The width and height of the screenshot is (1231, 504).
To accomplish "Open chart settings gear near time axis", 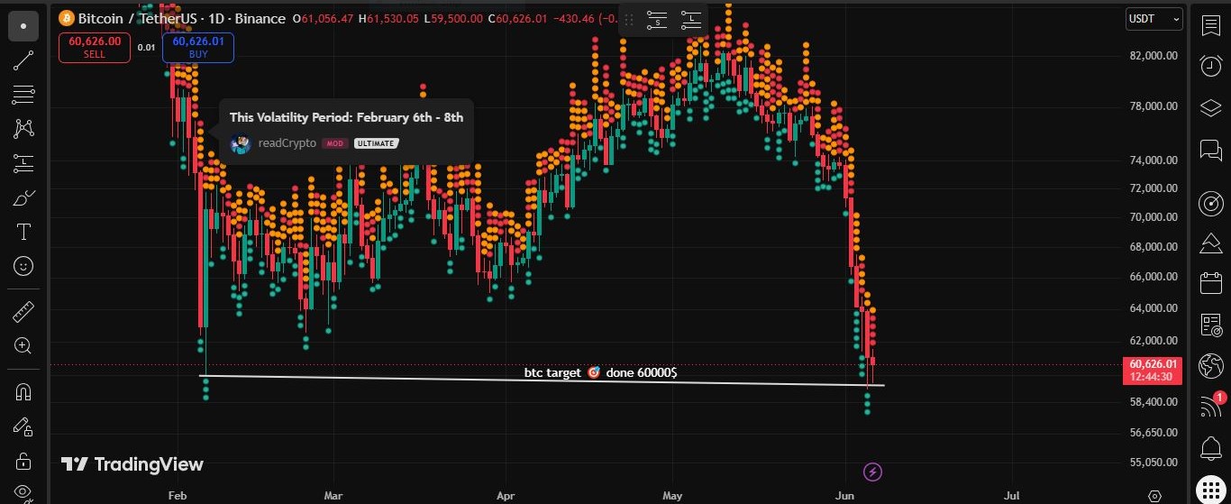I will [1154, 496].
